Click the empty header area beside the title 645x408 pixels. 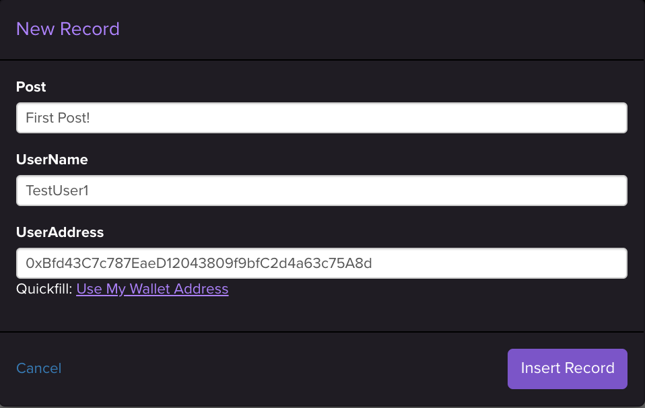(377, 29)
